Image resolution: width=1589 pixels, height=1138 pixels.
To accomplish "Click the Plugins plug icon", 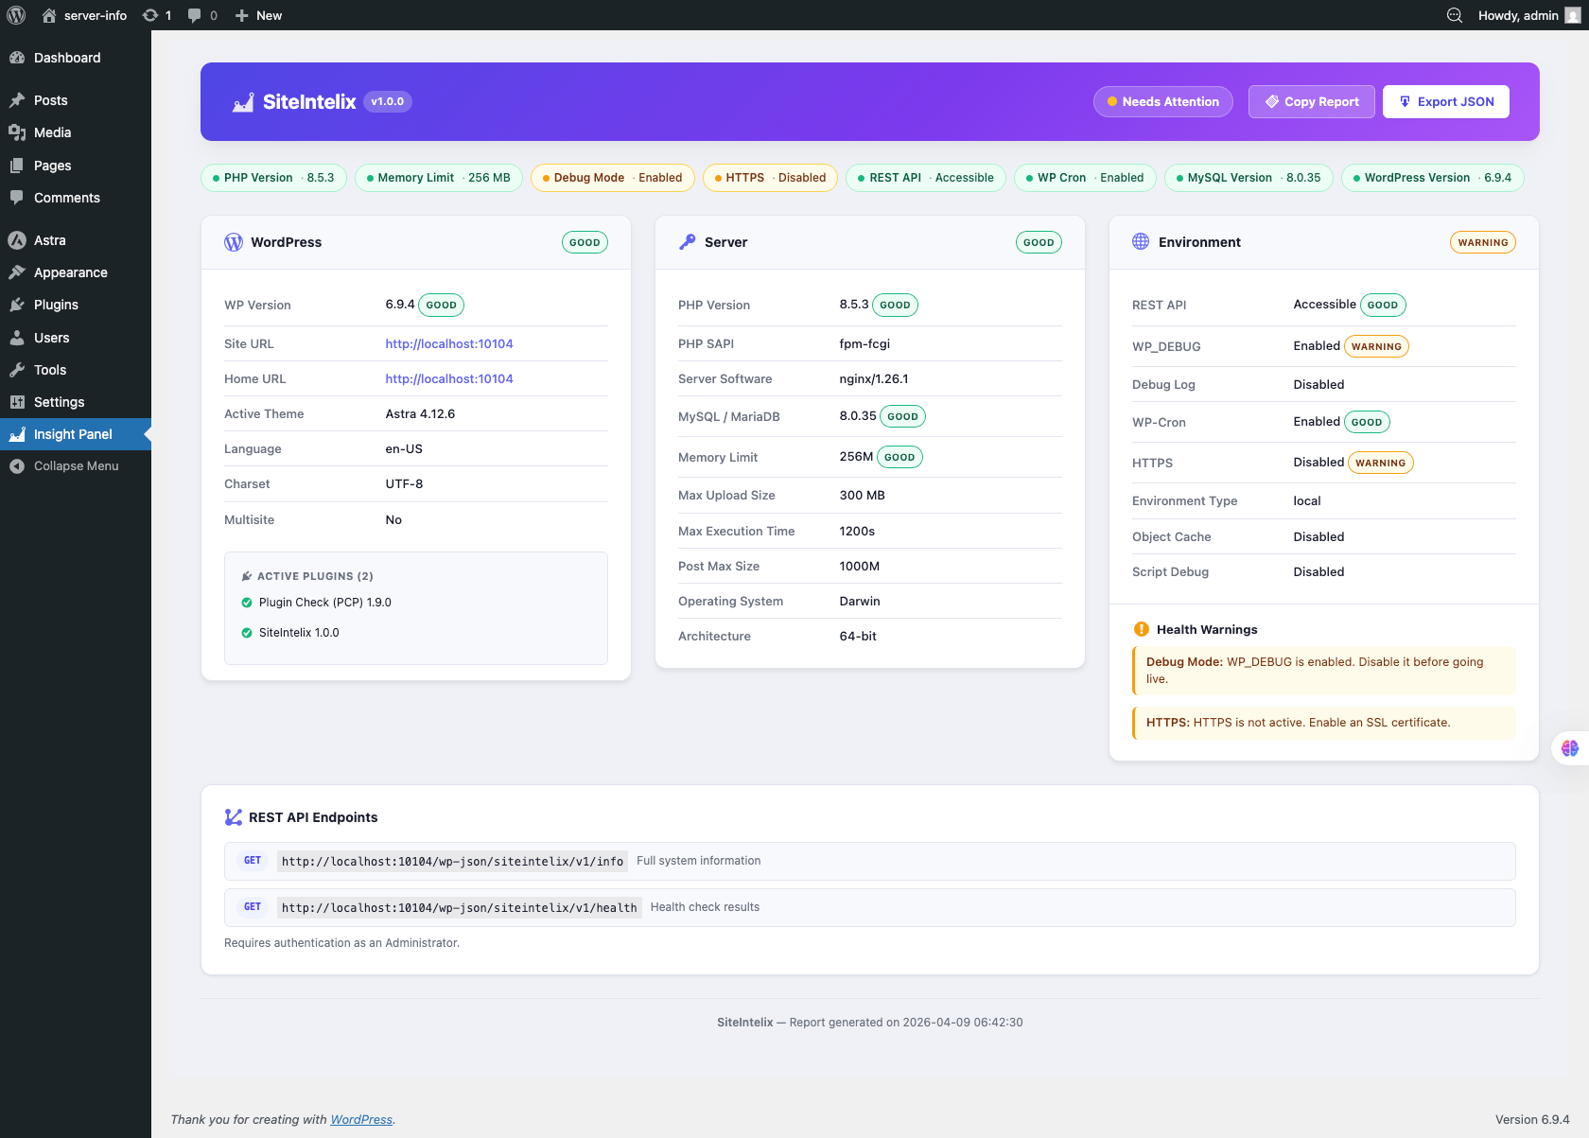I will (17, 305).
